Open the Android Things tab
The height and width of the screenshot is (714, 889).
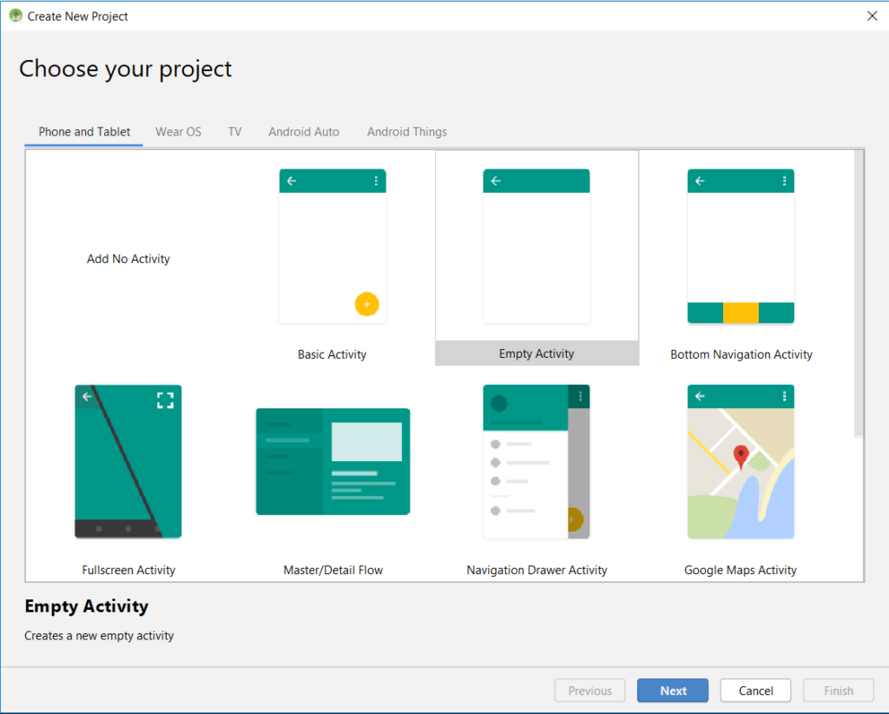[x=407, y=132]
